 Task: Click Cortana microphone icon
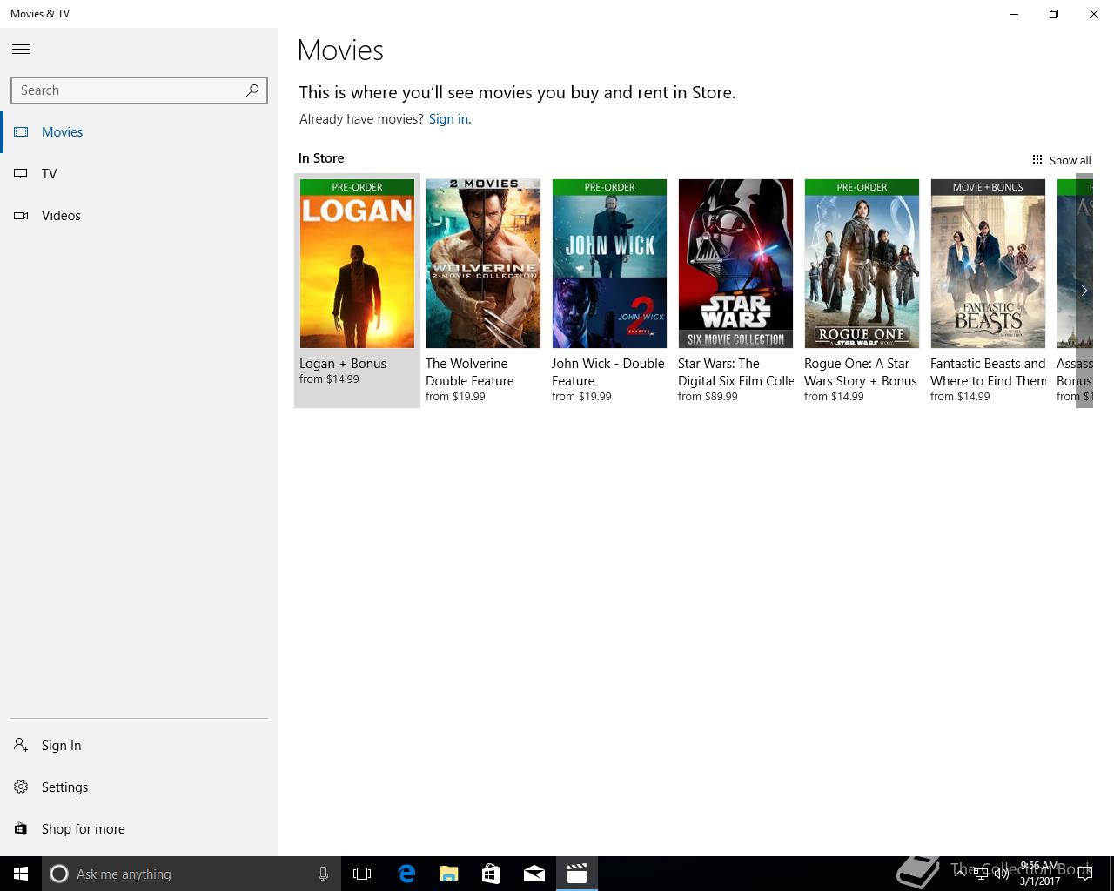pos(323,874)
